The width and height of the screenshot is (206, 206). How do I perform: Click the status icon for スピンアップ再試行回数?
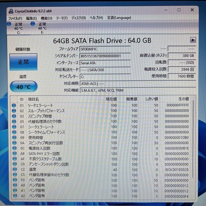[14, 143]
